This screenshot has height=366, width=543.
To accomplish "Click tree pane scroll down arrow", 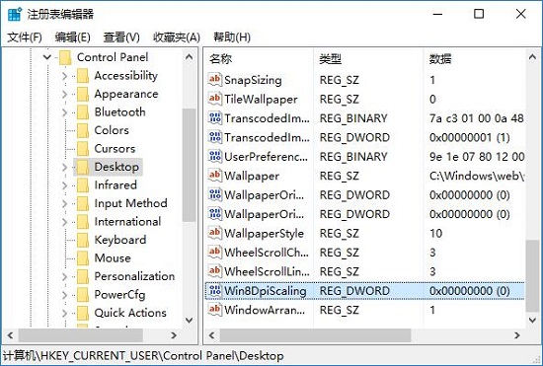I will 190,320.
